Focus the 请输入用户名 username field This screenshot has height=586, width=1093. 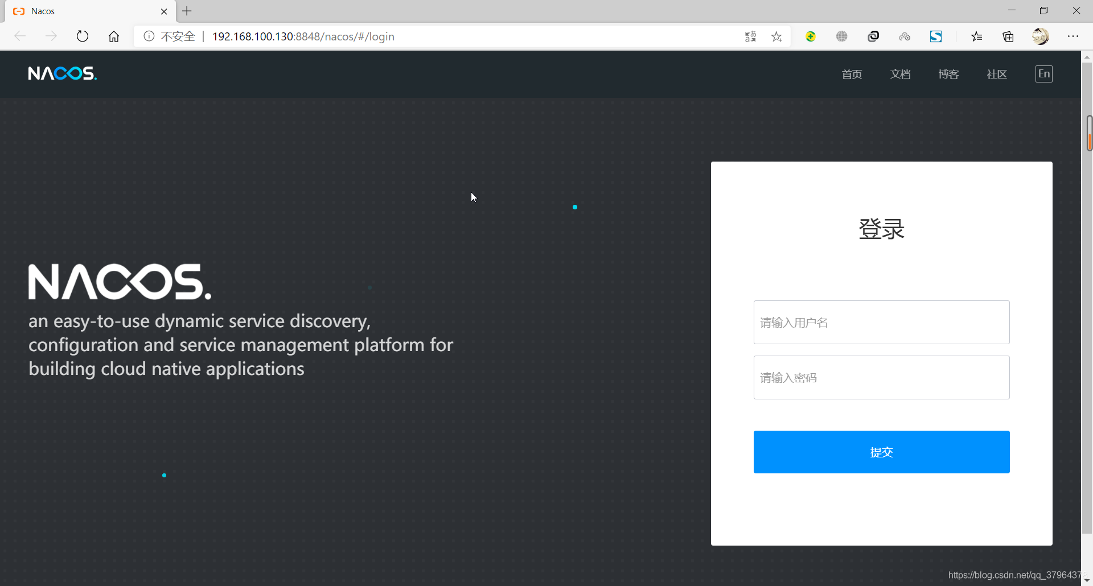pos(881,322)
